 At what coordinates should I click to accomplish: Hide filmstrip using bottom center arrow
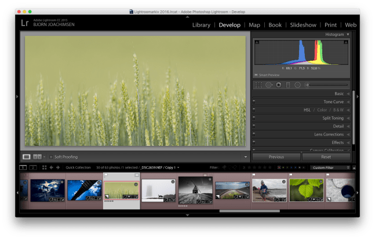[188, 215]
